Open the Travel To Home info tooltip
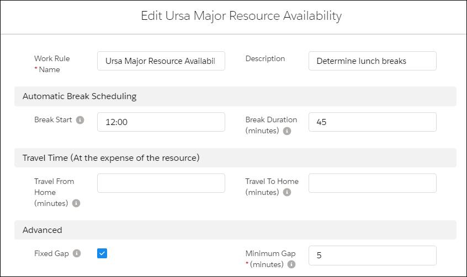The height and width of the screenshot is (277, 467). pos(287,192)
